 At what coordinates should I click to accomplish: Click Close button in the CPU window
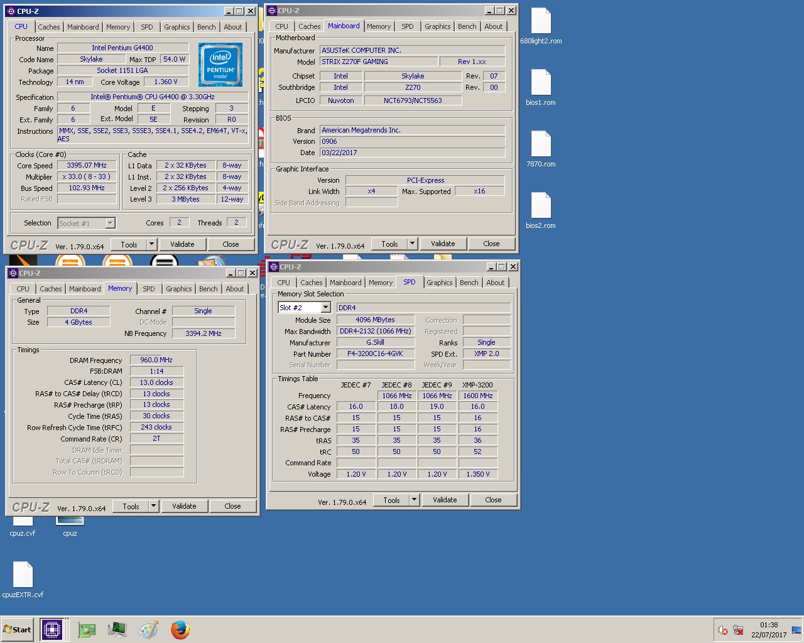231,244
